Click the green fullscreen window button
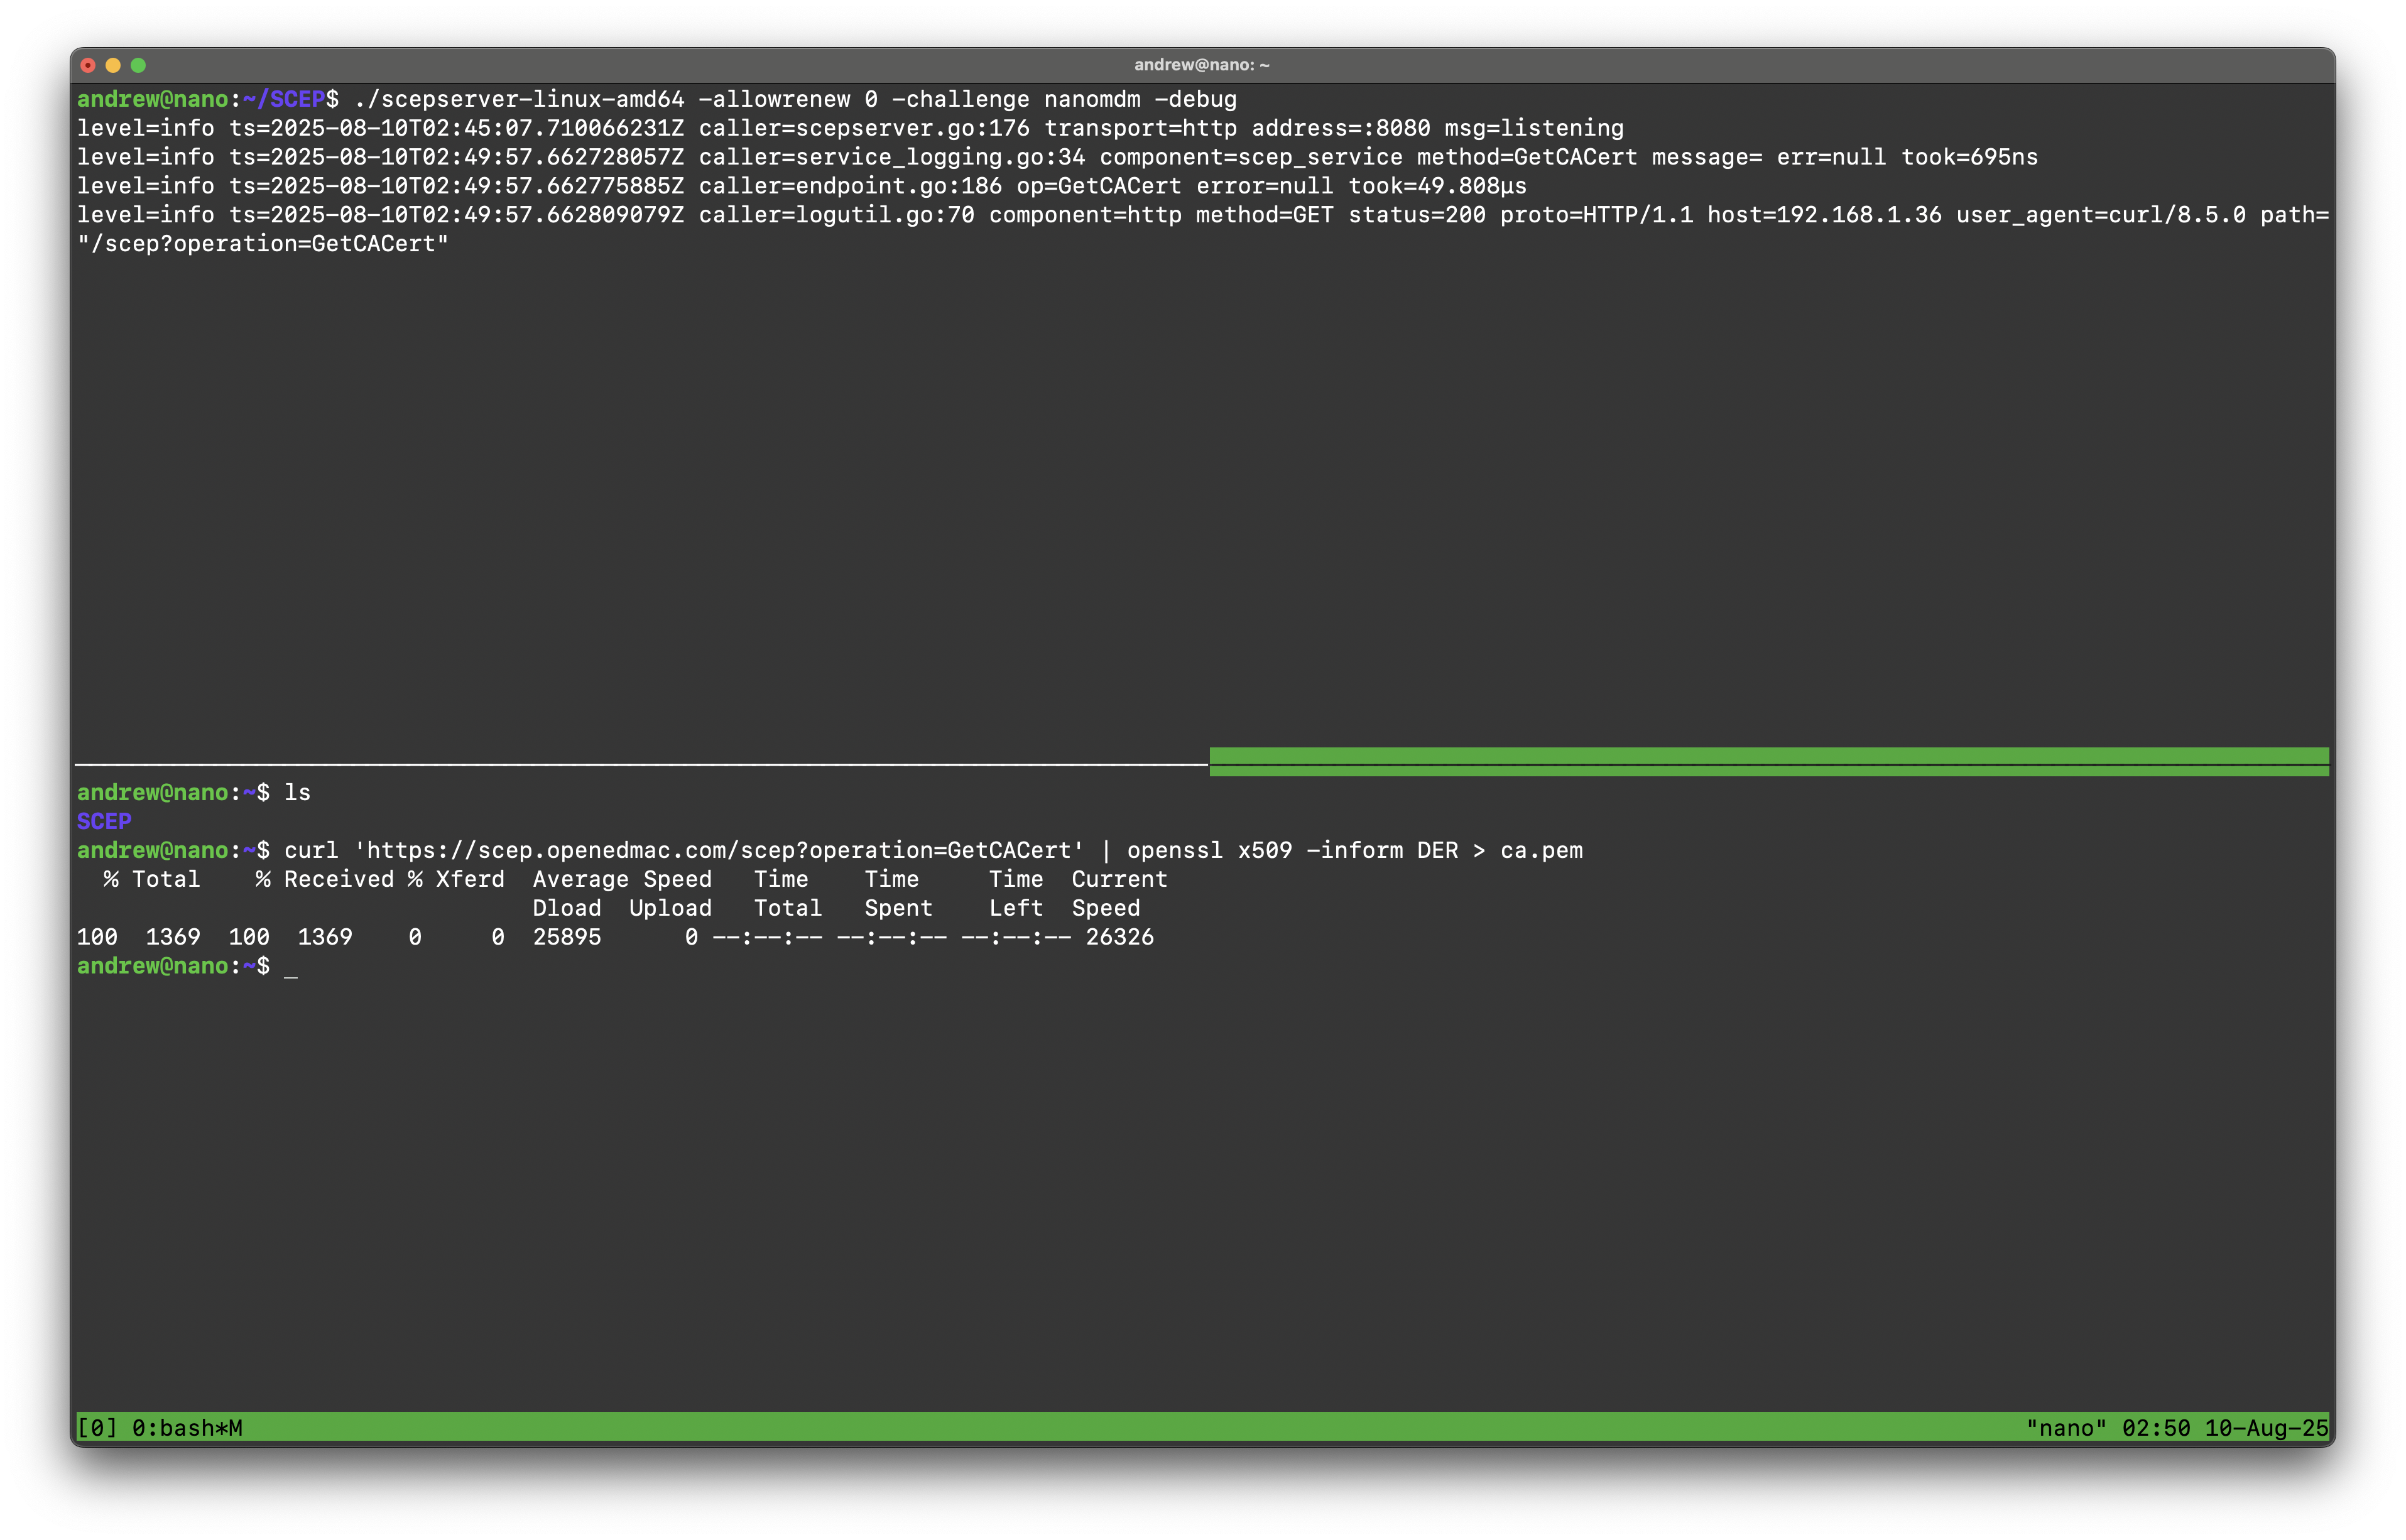This screenshot has height=1540, width=2406. click(x=138, y=65)
